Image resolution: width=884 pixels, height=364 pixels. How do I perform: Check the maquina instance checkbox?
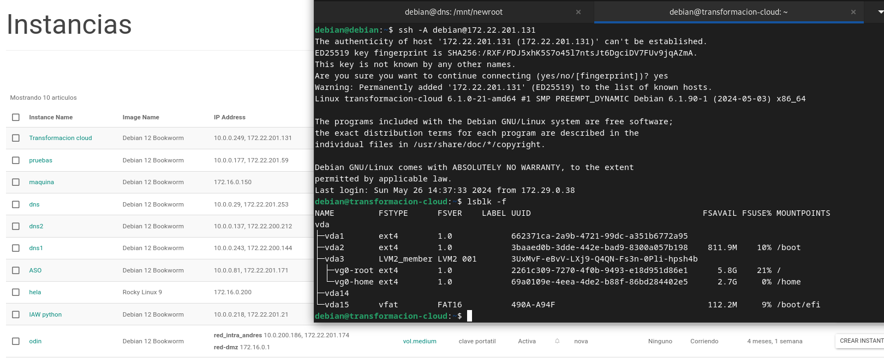(16, 182)
